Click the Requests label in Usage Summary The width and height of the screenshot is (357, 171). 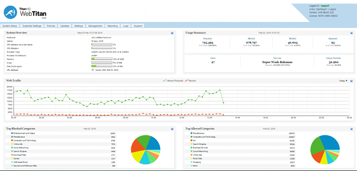tap(208, 39)
